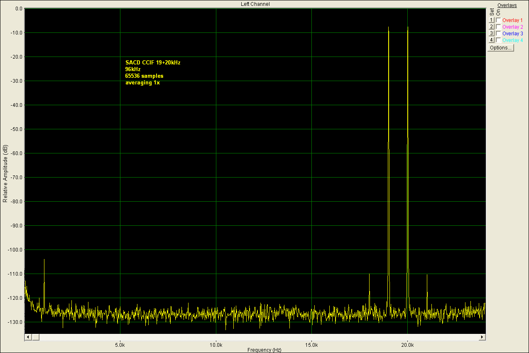
Task: Click the '65536 samples' annotation text
Action: click(x=144, y=76)
